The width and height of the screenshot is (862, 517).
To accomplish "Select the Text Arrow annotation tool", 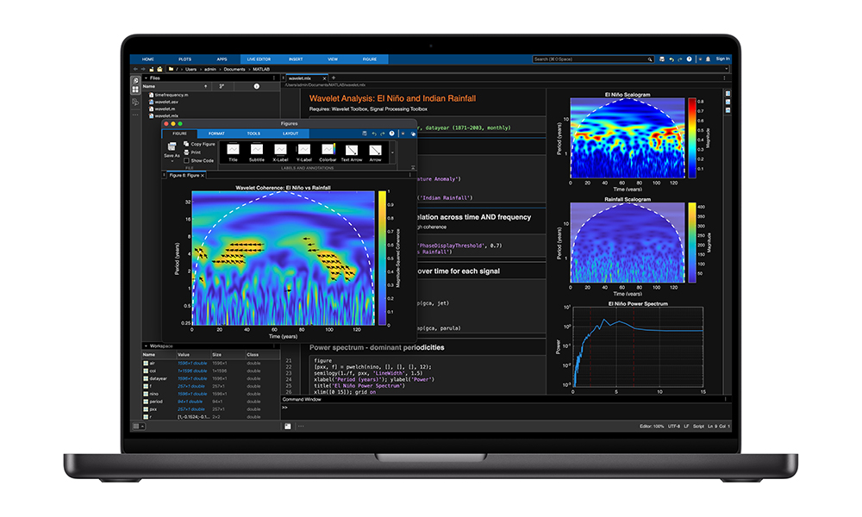I will click(x=352, y=150).
